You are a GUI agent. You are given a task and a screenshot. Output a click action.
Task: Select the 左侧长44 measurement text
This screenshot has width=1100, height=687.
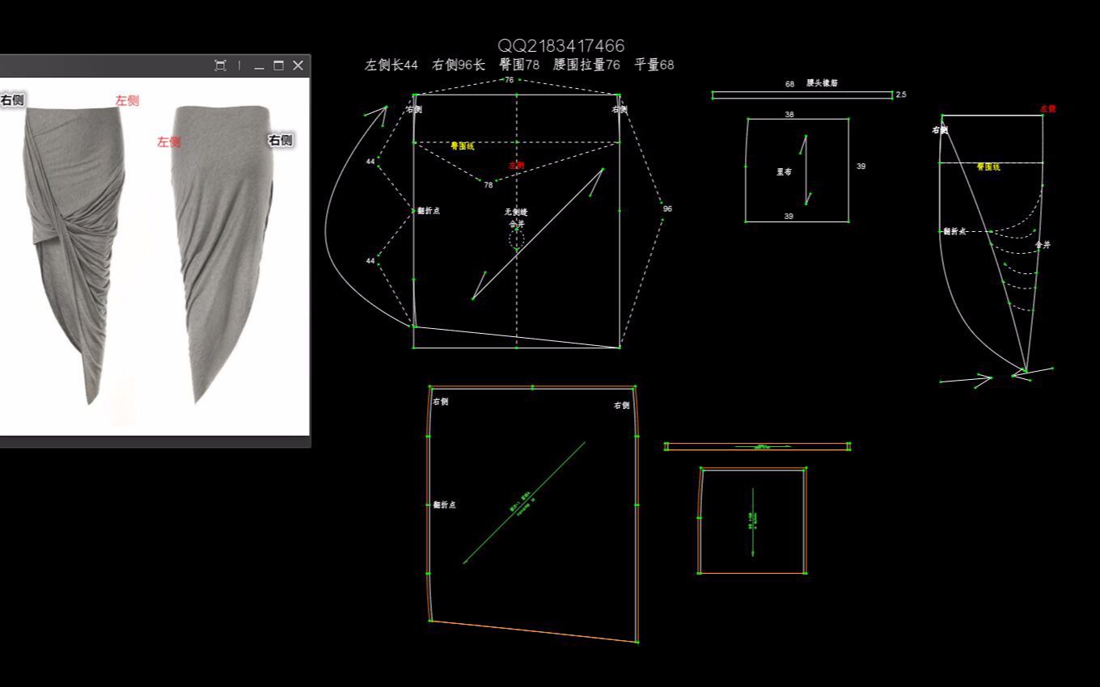click(x=391, y=65)
